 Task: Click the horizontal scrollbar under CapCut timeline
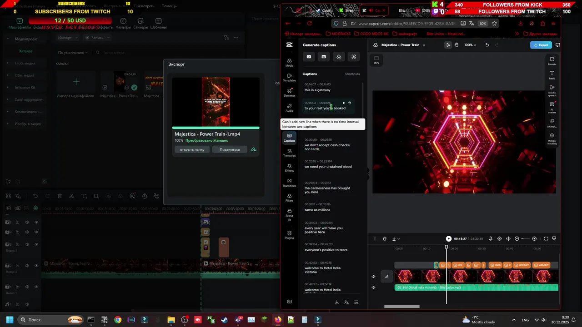tap(402, 307)
